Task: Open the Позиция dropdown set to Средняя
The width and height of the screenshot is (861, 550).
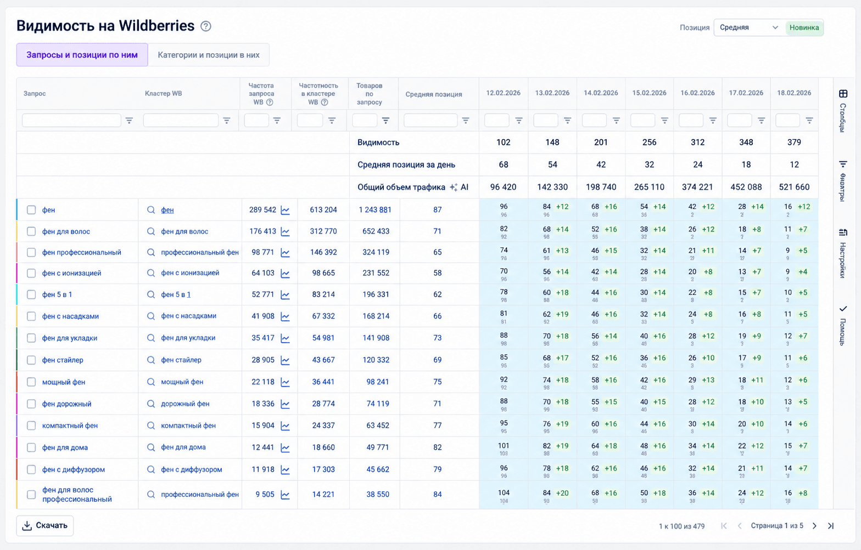Action: tap(750, 27)
